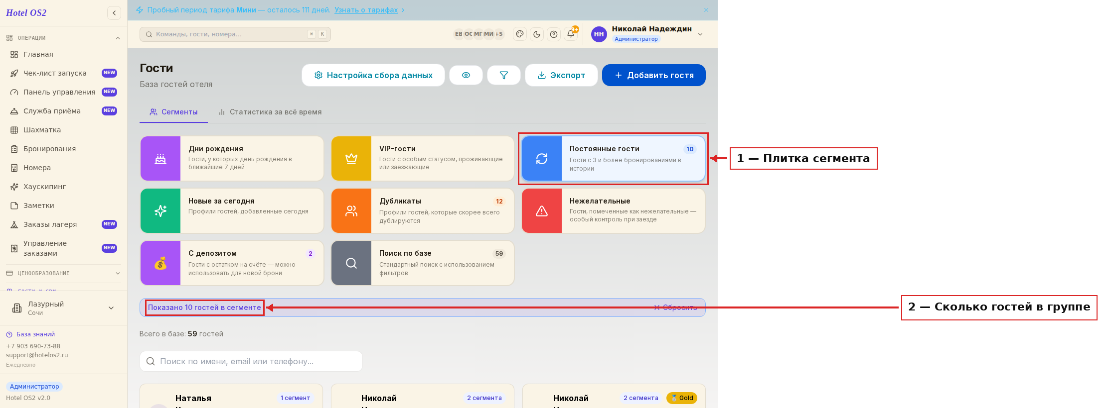Switch to the Сегменты tab
The width and height of the screenshot is (1109, 408).
(x=173, y=112)
